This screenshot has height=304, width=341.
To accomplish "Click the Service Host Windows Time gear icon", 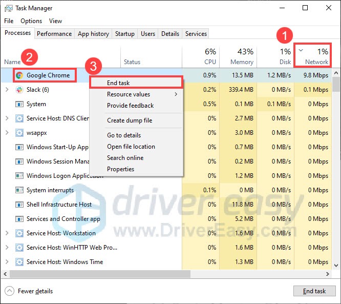I will point(19,262).
